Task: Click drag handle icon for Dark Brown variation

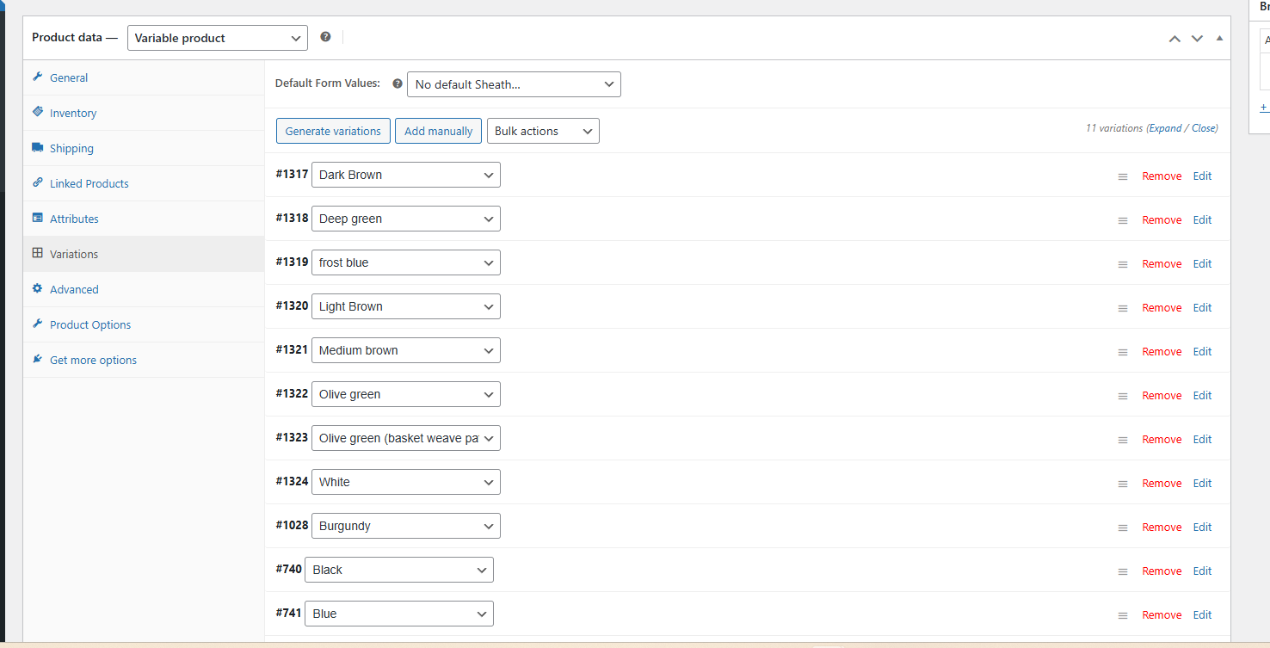Action: pos(1122,176)
